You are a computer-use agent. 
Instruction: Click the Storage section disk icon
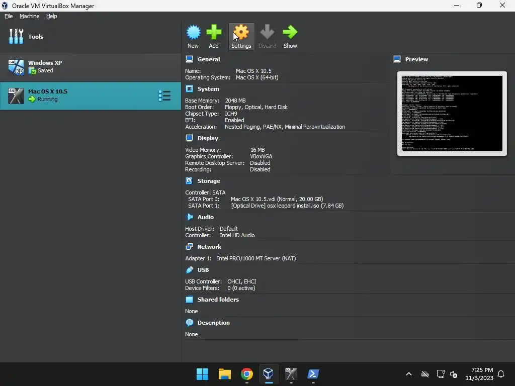coord(189,180)
